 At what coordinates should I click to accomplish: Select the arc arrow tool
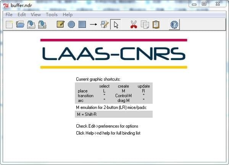94,24
